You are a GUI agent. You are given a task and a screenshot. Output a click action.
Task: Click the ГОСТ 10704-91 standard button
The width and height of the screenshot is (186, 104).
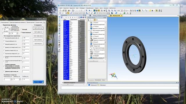[38, 40]
